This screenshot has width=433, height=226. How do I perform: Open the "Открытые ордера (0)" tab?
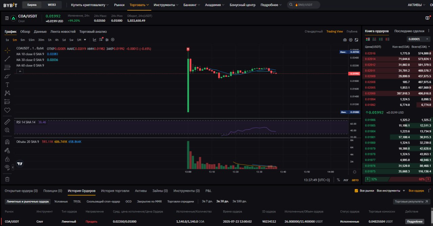21,191
